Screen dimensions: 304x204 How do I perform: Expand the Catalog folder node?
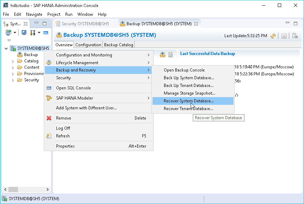click(13, 61)
